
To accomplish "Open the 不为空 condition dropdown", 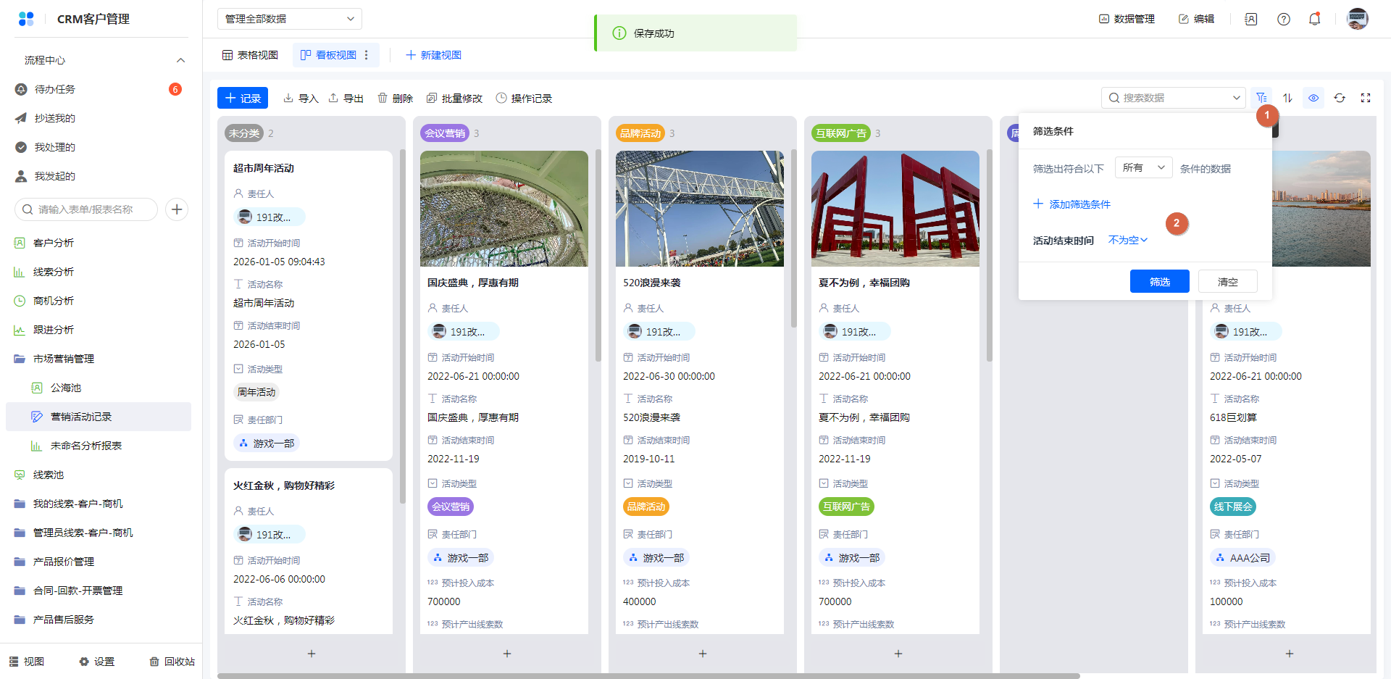I will 1127,241.
